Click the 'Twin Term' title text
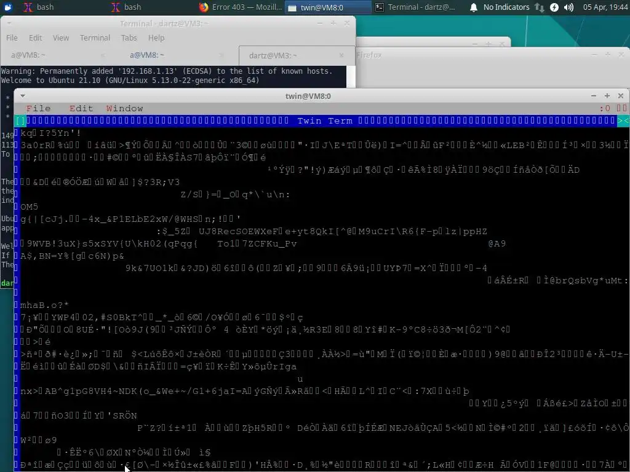Viewport: 630px width, 472px height. coord(325,121)
